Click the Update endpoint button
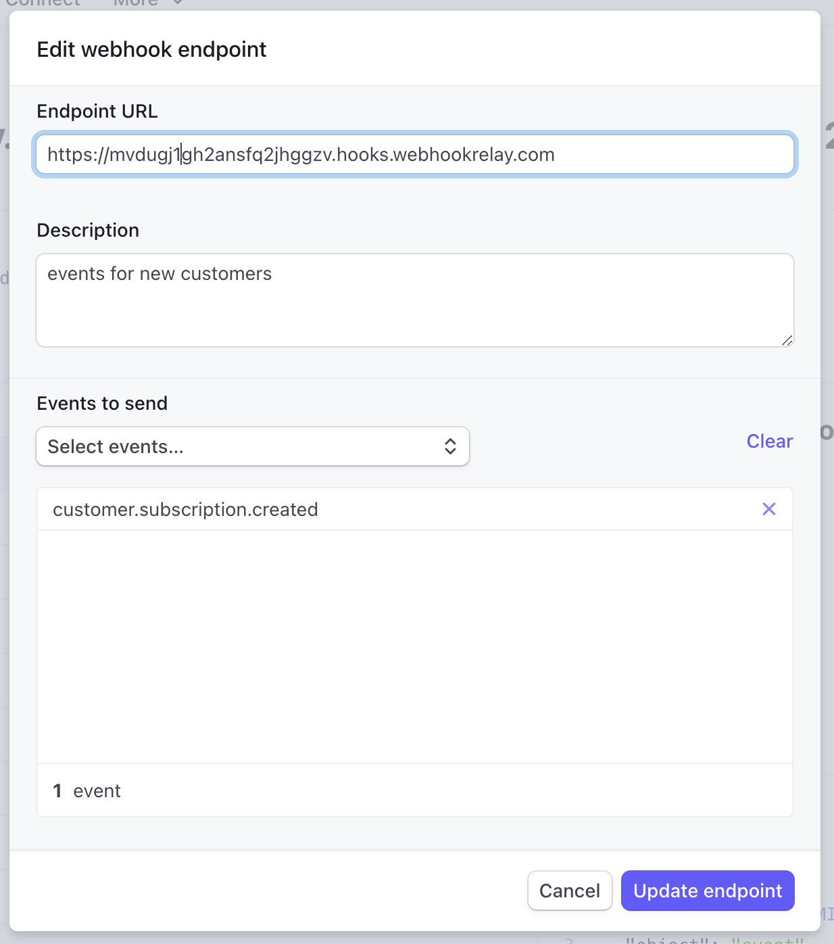The image size is (834, 944). click(x=708, y=891)
